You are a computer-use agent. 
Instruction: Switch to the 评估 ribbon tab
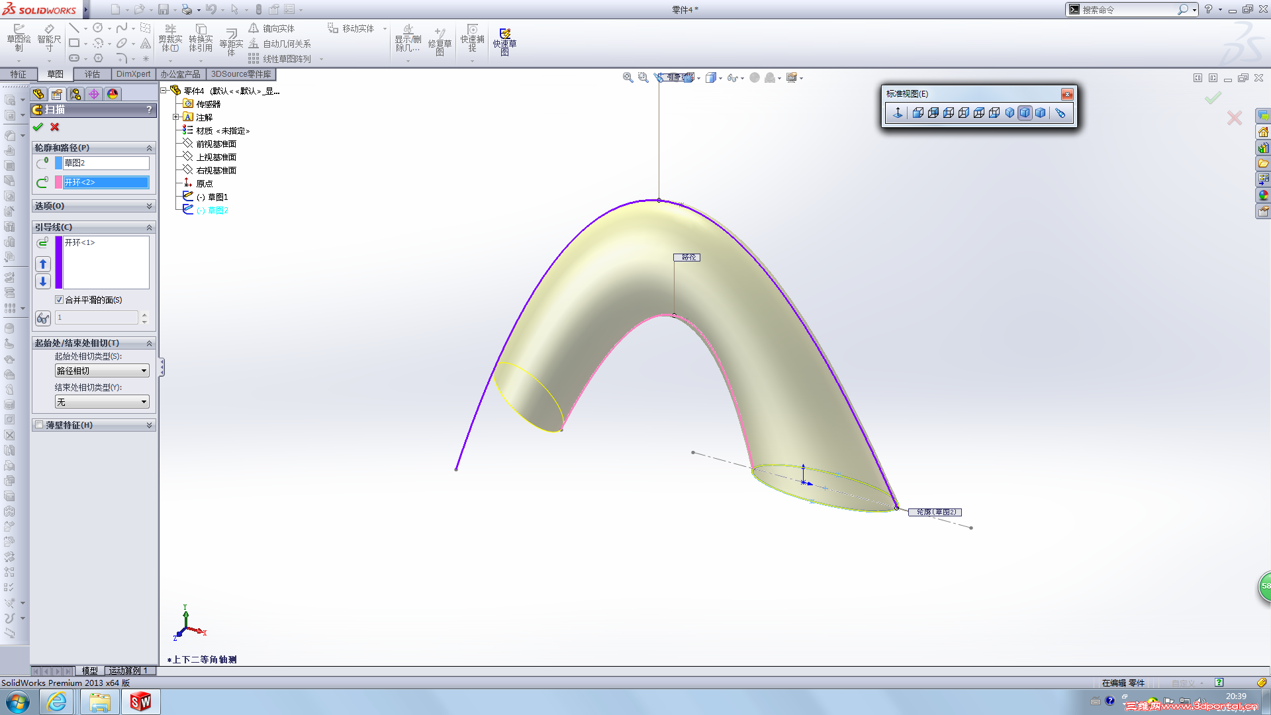[x=92, y=74]
